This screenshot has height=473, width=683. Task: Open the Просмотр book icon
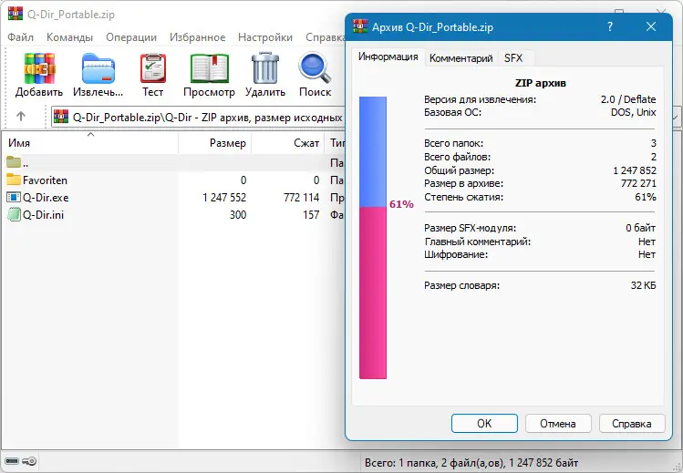tap(210, 68)
